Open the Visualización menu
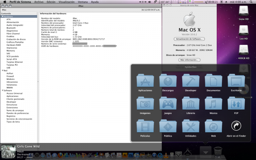The image size is (256, 160). click(x=67, y=2)
